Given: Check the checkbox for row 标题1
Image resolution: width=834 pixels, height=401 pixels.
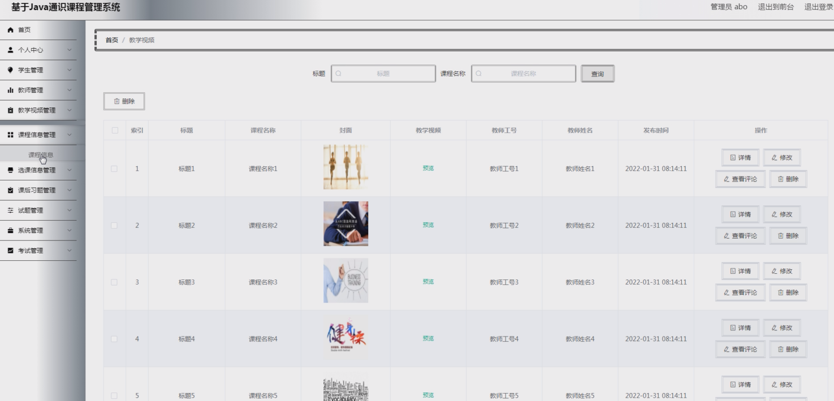Looking at the screenshot, I should [x=115, y=169].
